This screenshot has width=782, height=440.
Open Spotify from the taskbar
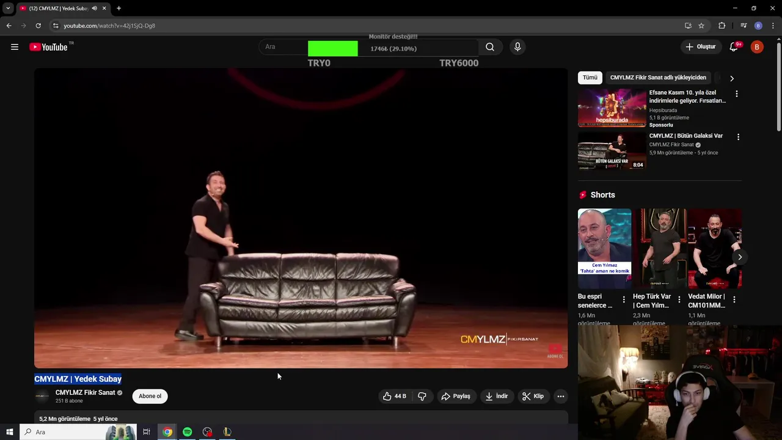point(187,432)
